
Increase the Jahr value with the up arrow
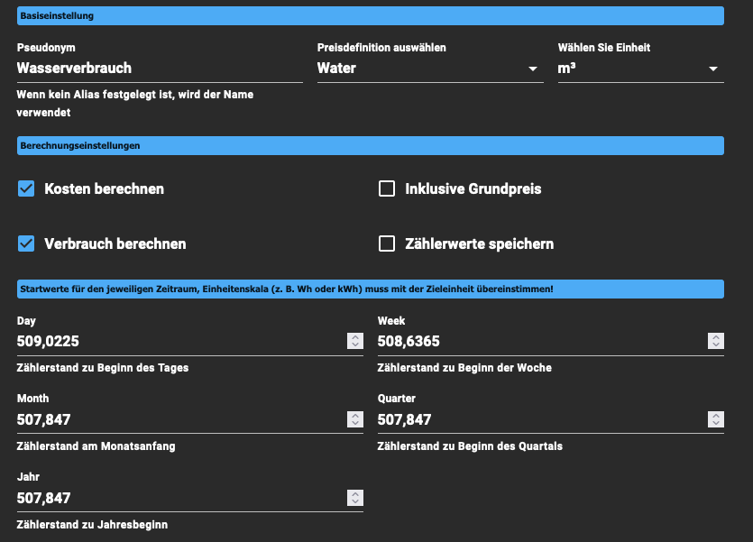tap(355, 493)
